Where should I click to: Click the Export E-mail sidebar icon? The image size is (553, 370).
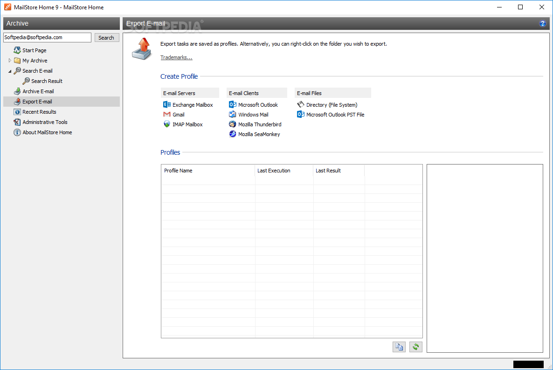(x=17, y=102)
